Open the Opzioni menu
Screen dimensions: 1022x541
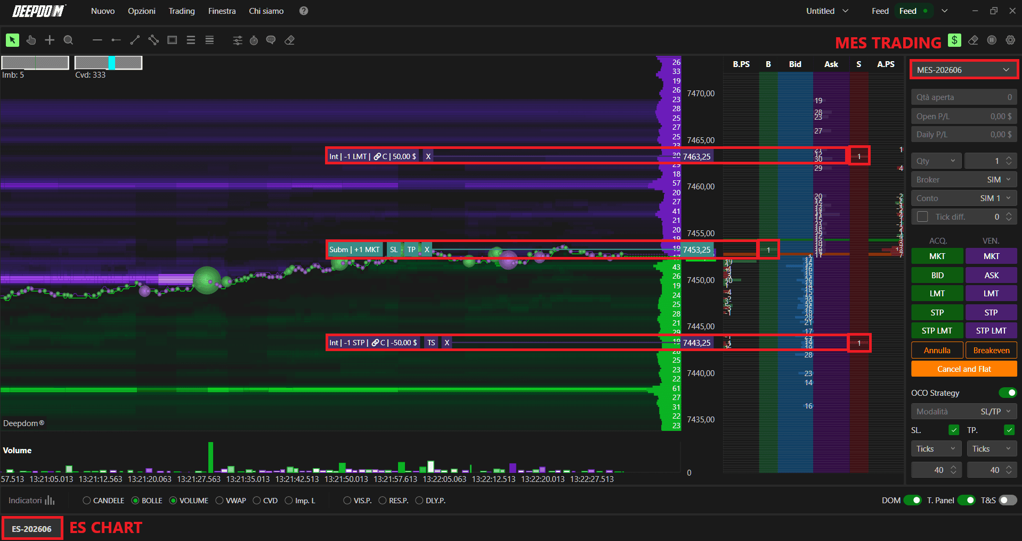[x=142, y=11]
